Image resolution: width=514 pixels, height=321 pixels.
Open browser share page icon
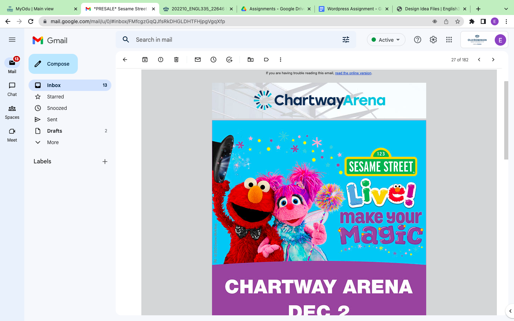coord(446,21)
